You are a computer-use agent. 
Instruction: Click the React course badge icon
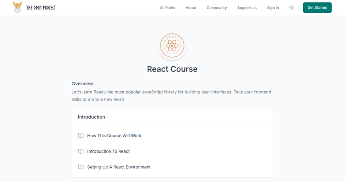pos(172,45)
